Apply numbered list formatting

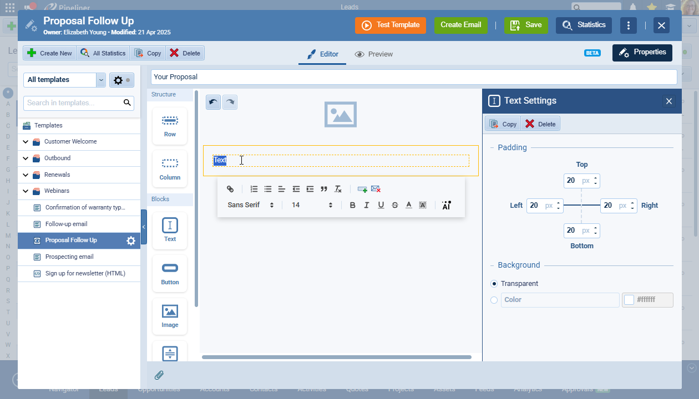(254, 189)
